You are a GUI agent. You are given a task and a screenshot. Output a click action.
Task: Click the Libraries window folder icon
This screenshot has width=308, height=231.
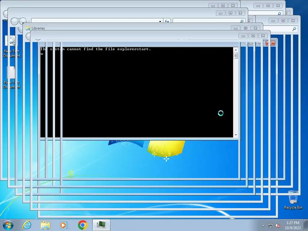point(28,28)
